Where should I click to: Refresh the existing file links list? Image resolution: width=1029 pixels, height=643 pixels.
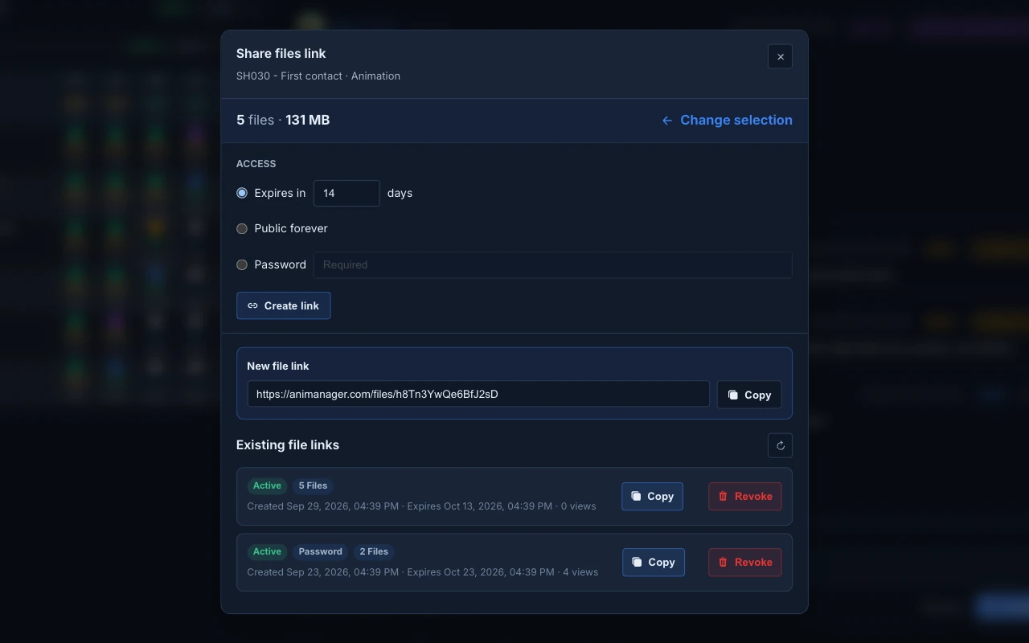click(x=780, y=445)
